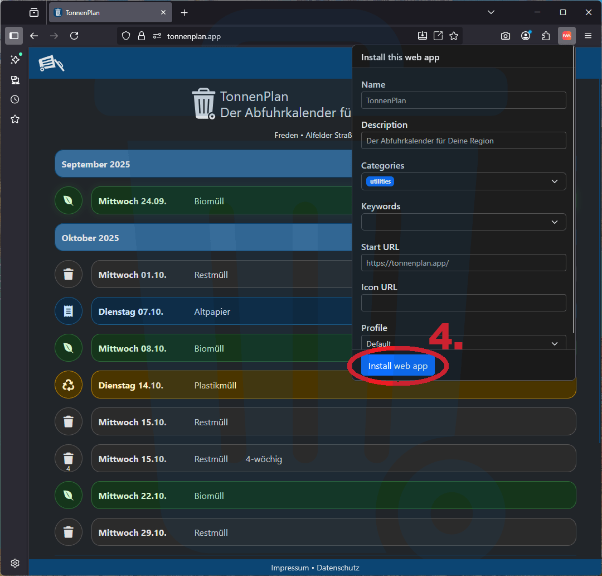The width and height of the screenshot is (602, 576).
Task: Click the Altpapier document icon
Action: [x=69, y=311]
